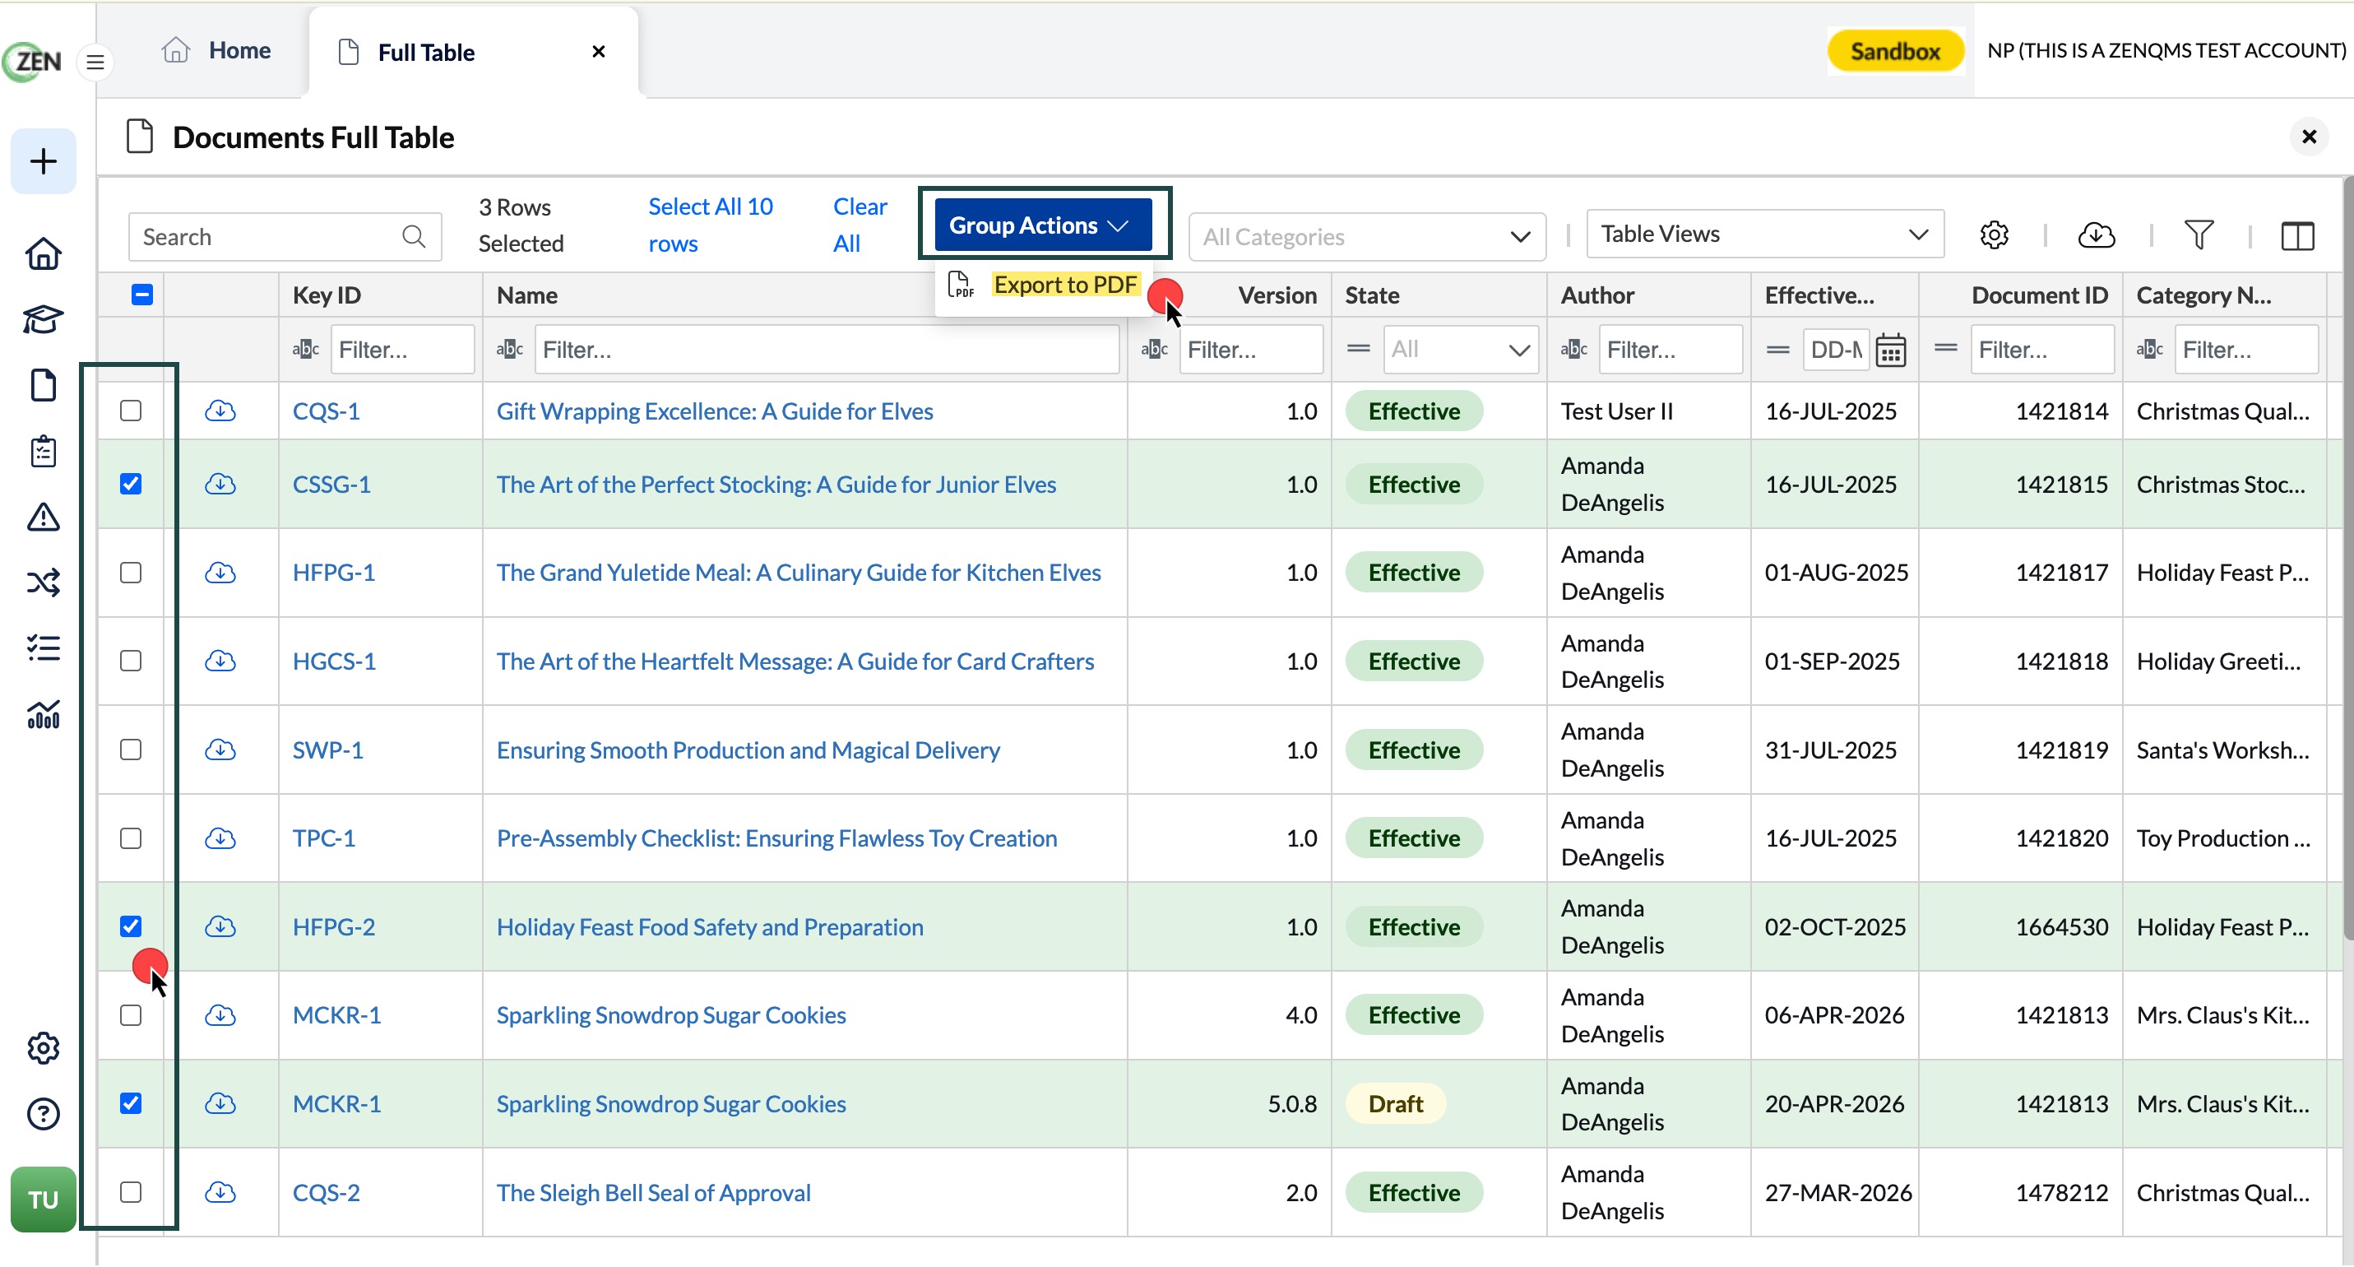The width and height of the screenshot is (2354, 1267).
Task: Open the documents page icon in sidebar
Action: 43,385
